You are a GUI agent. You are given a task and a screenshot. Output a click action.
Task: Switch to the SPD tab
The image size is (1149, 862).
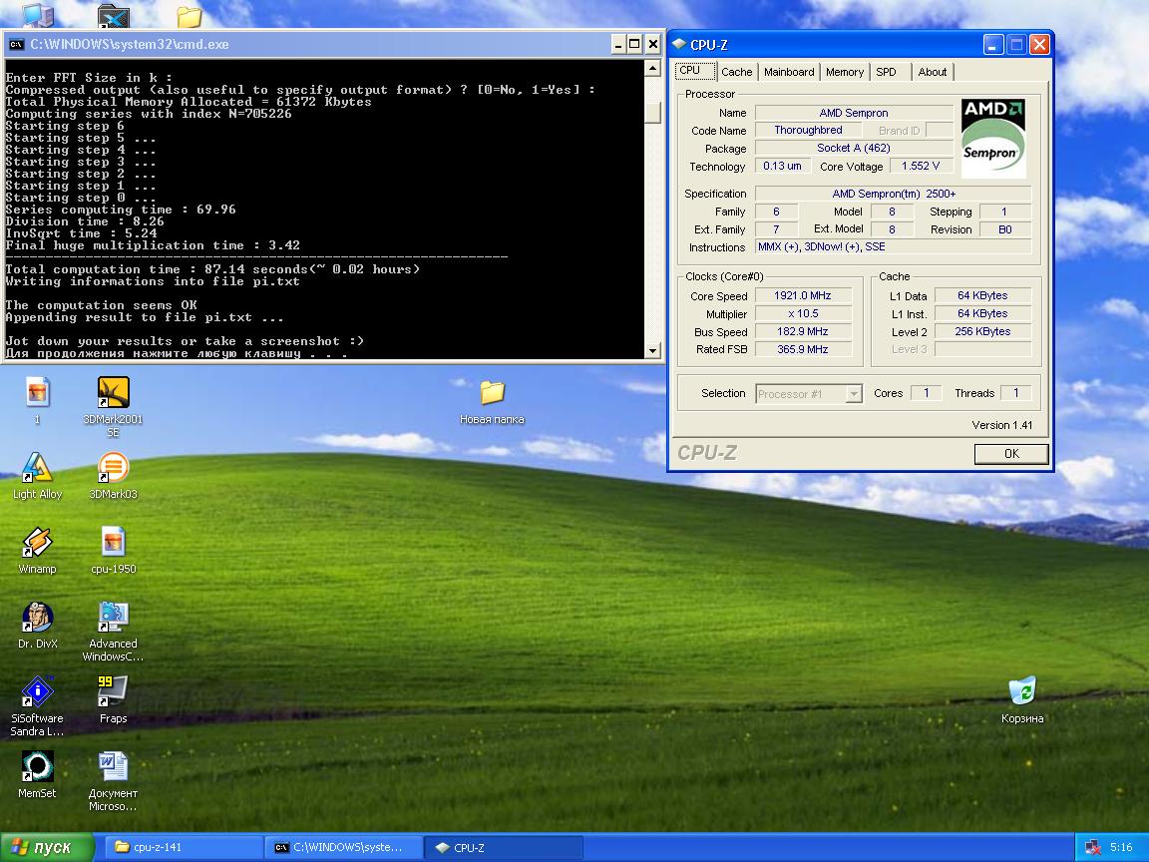coord(886,72)
